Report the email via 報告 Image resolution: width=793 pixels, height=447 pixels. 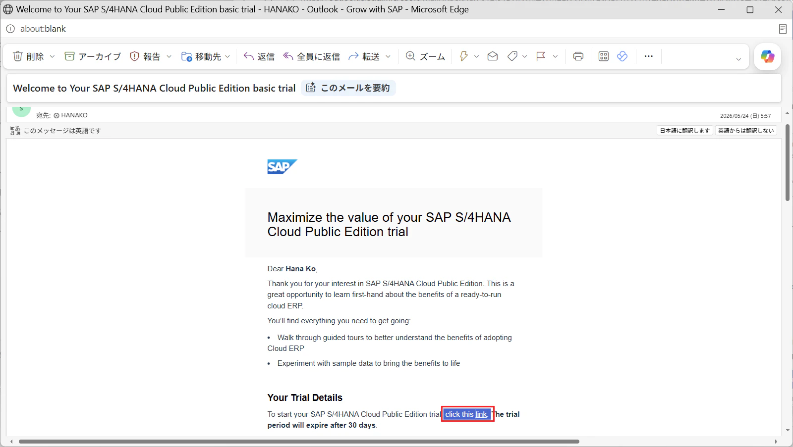145,56
